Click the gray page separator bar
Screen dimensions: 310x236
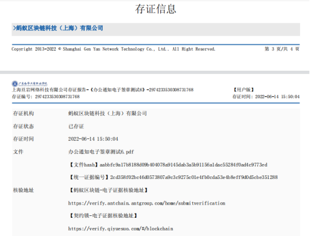(155, 73)
